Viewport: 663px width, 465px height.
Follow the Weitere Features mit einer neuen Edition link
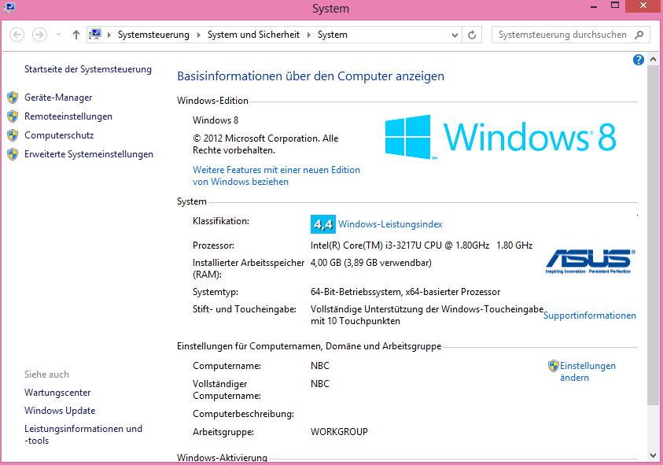point(277,175)
